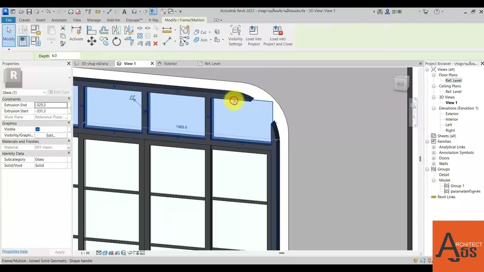Click the Depth input field in options bar
This screenshot has height=272, width=484.
65,56
